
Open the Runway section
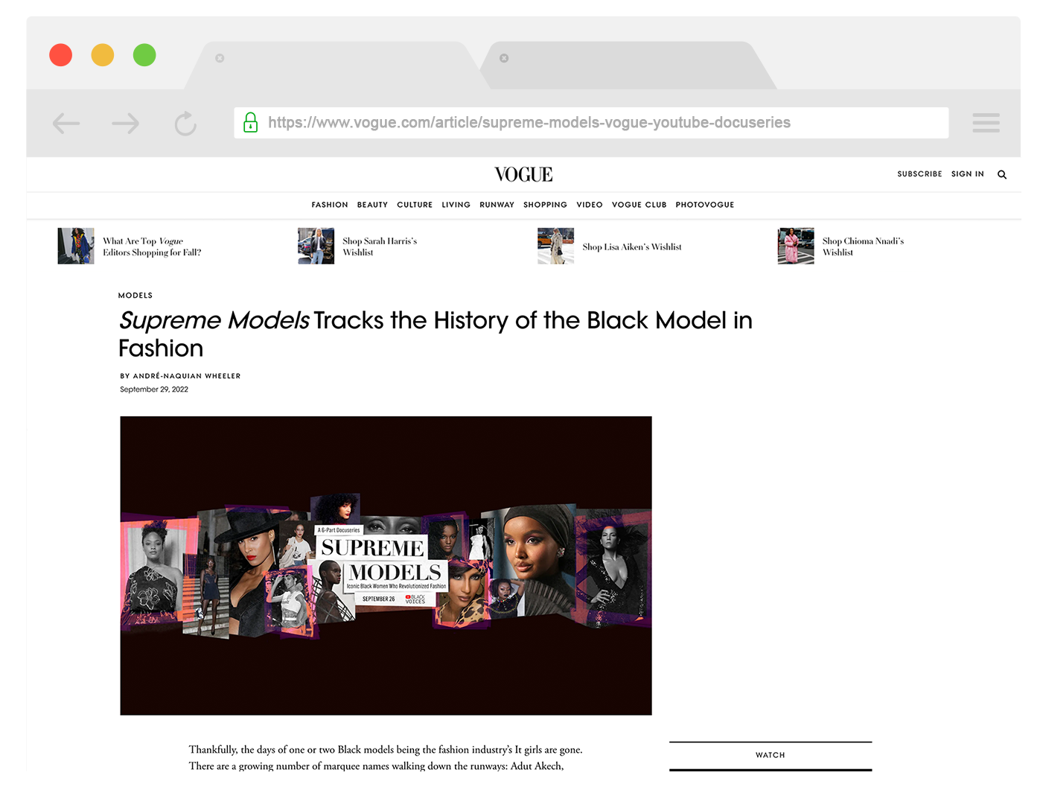pos(497,205)
